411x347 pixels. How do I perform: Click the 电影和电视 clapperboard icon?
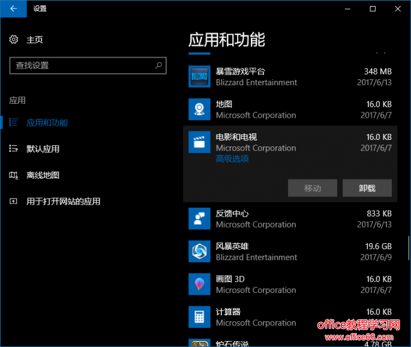199,142
